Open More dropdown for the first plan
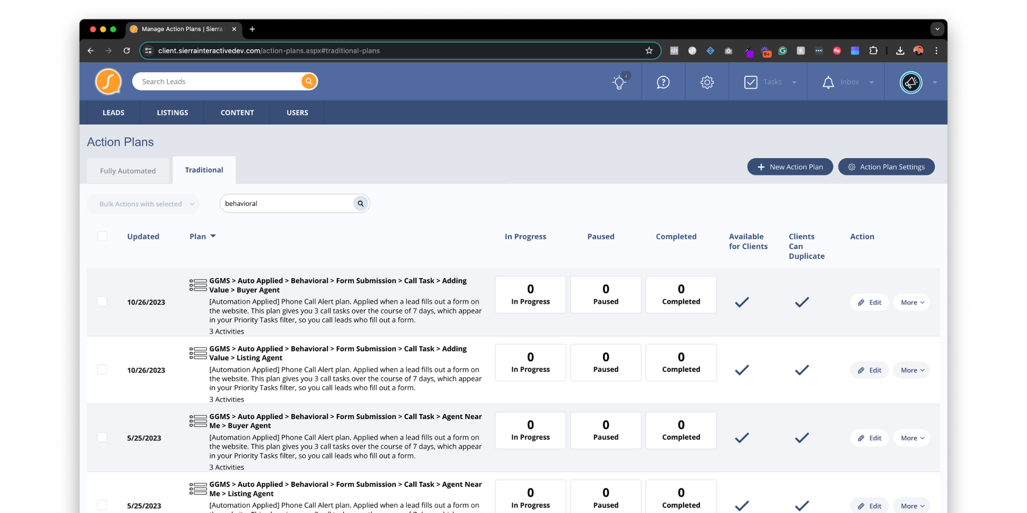The height and width of the screenshot is (513, 1027). 911,303
